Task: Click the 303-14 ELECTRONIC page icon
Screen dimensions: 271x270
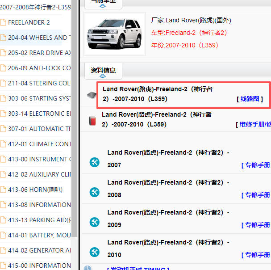Action: pos(3,114)
